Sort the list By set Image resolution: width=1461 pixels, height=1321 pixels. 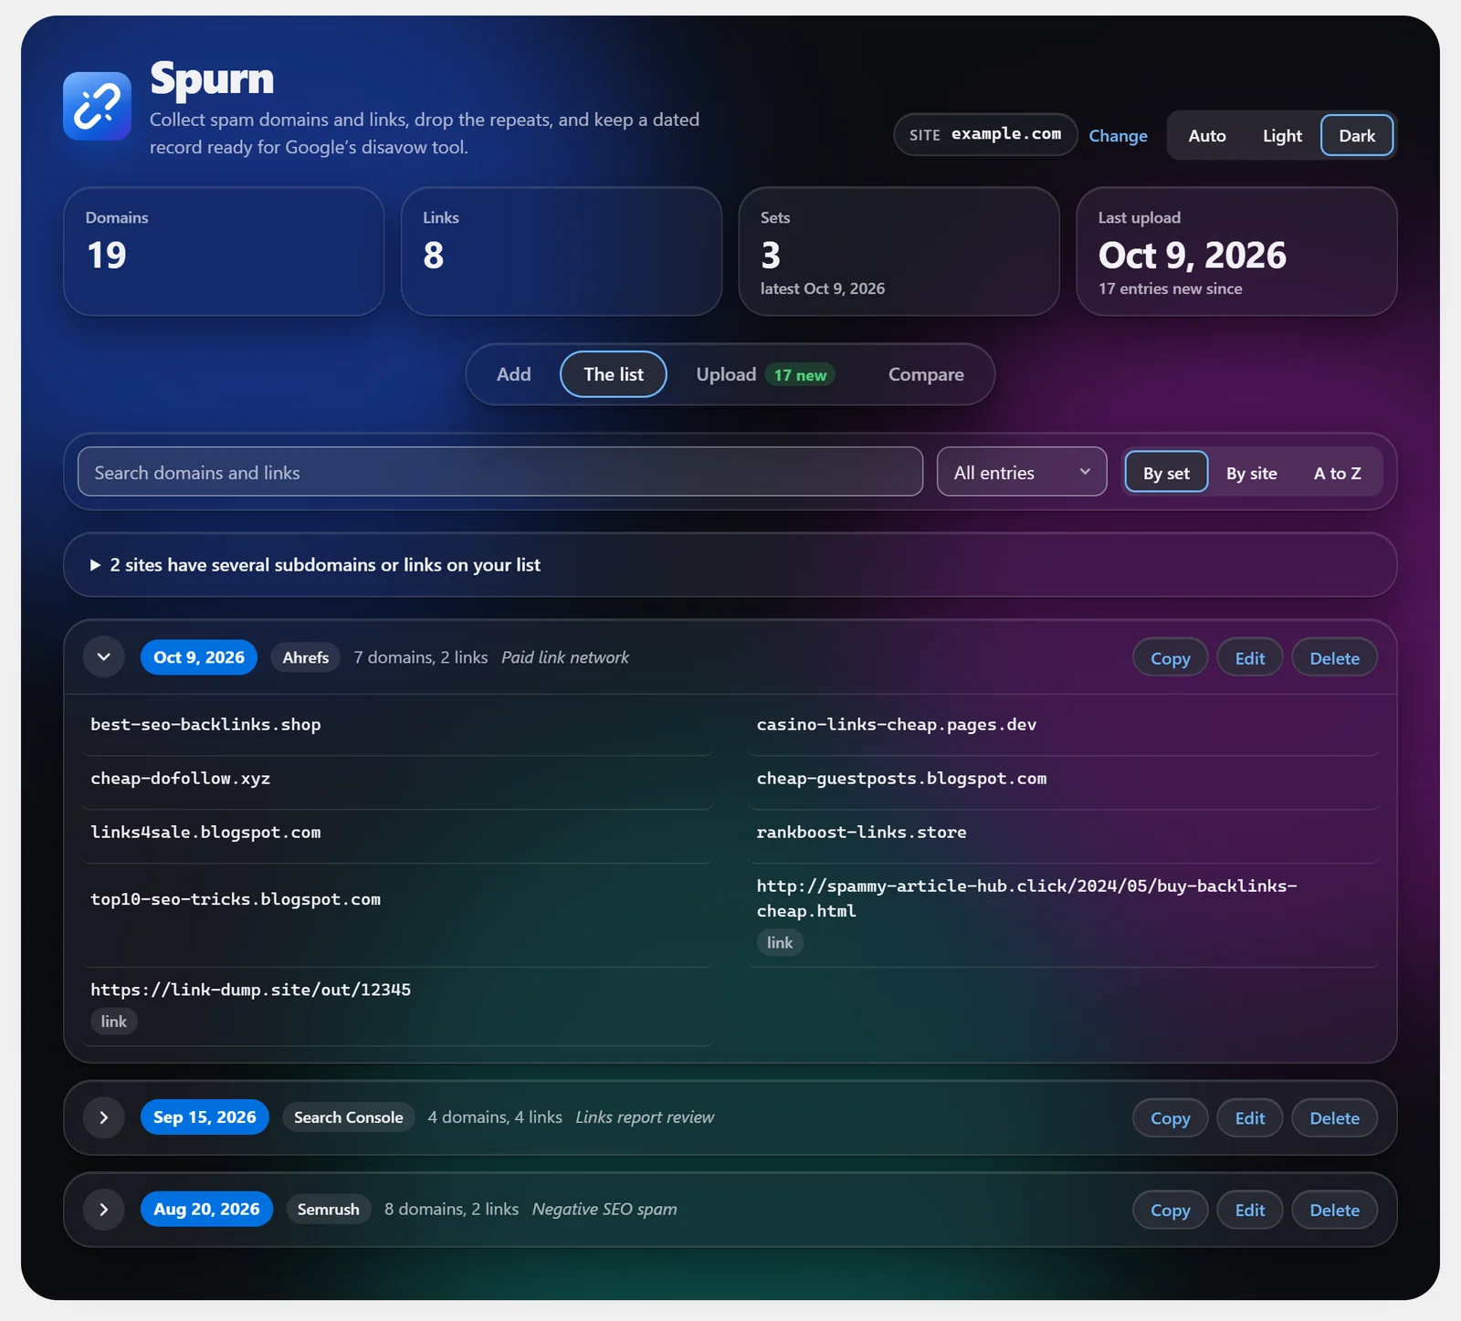[1166, 473]
